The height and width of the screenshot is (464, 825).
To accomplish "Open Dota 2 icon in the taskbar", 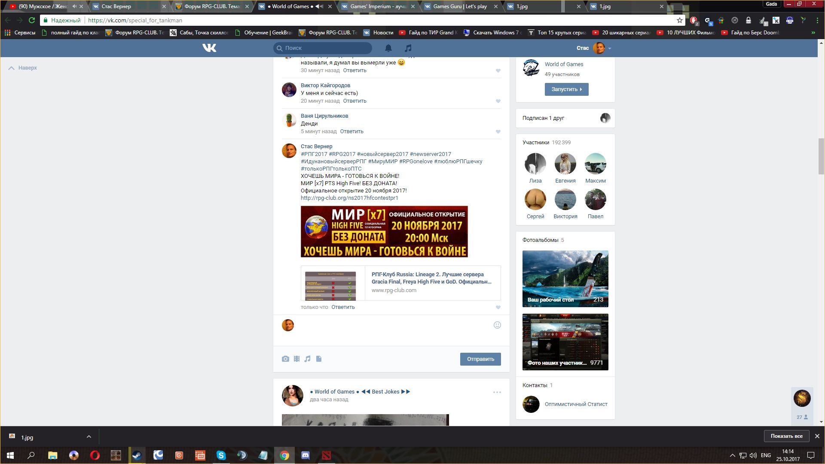I will click(x=327, y=455).
